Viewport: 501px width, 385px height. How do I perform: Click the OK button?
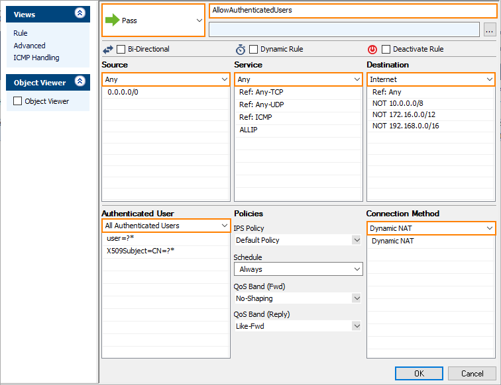click(419, 373)
